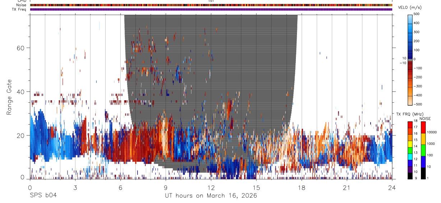This screenshot has height=203, width=441.
Task: Click the Noise color strip above the plot
Action: [211, 5]
